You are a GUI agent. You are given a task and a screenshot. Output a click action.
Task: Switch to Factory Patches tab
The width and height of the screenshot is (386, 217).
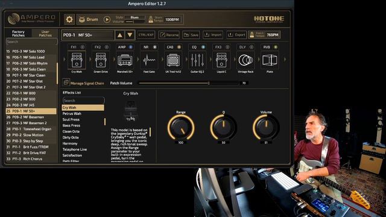point(18,34)
